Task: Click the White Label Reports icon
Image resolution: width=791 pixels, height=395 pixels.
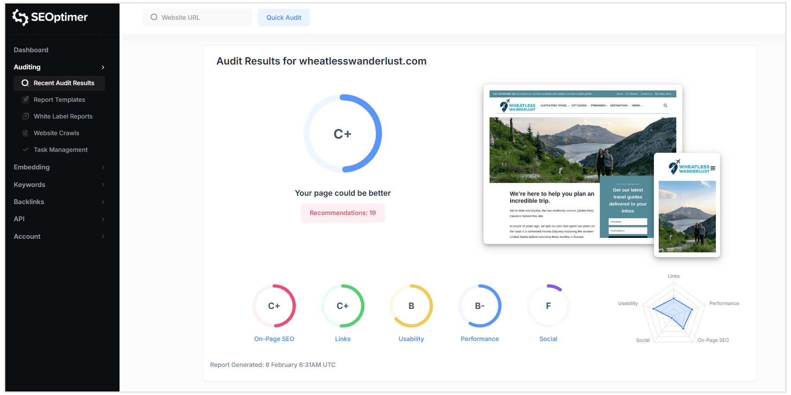Action: pos(25,116)
